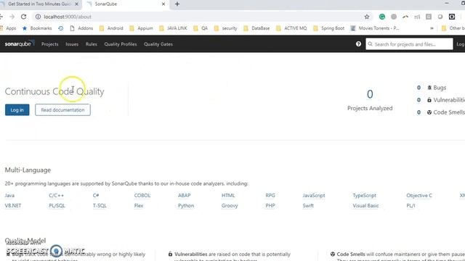The image size is (465, 261).
Task: Open the Movies Torrents bookmark
Action: pos(375,28)
